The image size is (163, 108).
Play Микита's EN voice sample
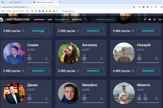[x=145, y=99]
